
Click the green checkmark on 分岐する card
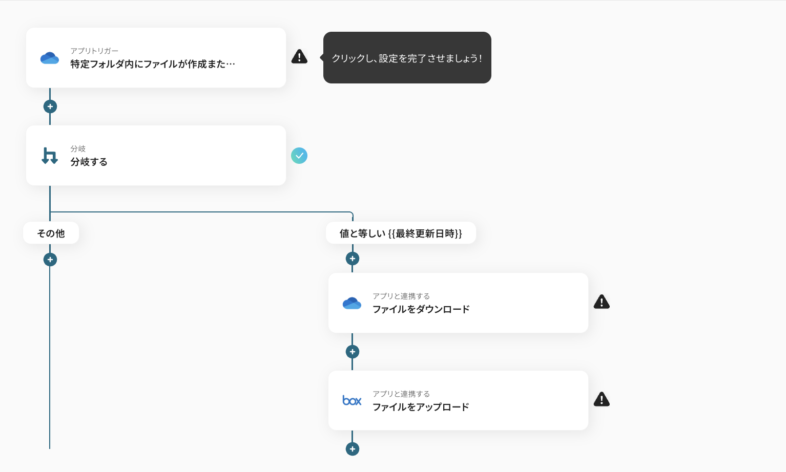(x=299, y=156)
